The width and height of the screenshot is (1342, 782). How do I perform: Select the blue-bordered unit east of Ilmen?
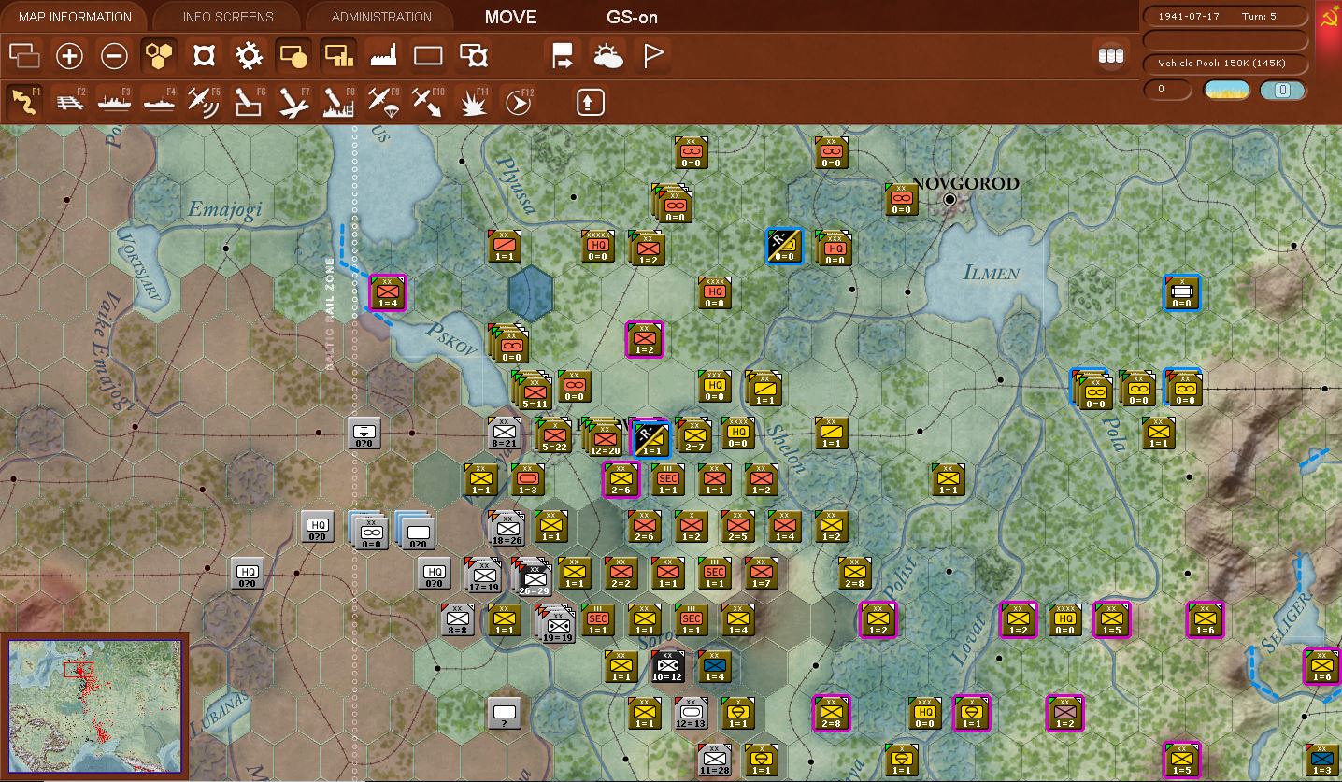coord(1181,292)
